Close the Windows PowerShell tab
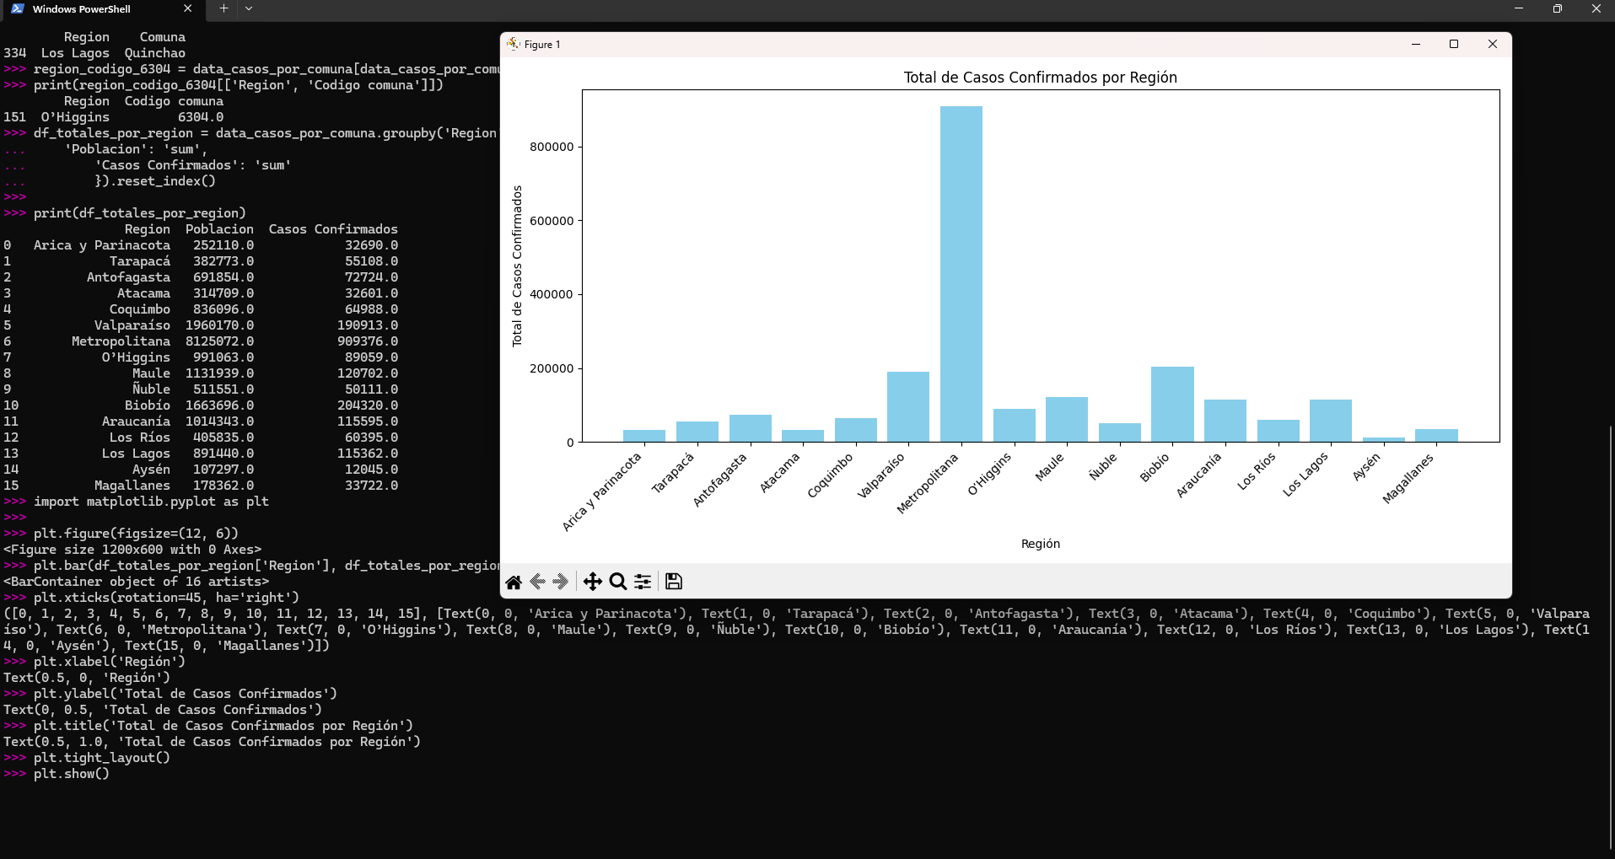1615x859 pixels. click(188, 9)
